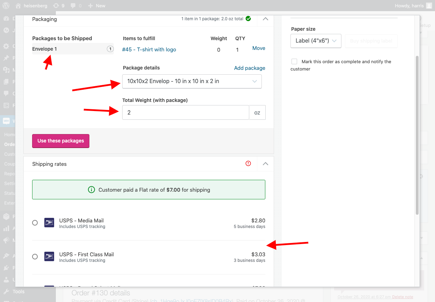
Task: Click Total Weight input field
Action: [186, 112]
